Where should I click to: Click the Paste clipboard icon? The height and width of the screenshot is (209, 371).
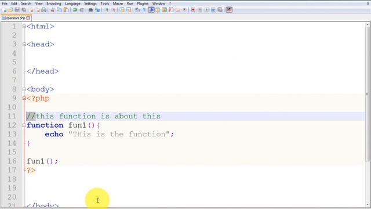[x=66, y=10]
